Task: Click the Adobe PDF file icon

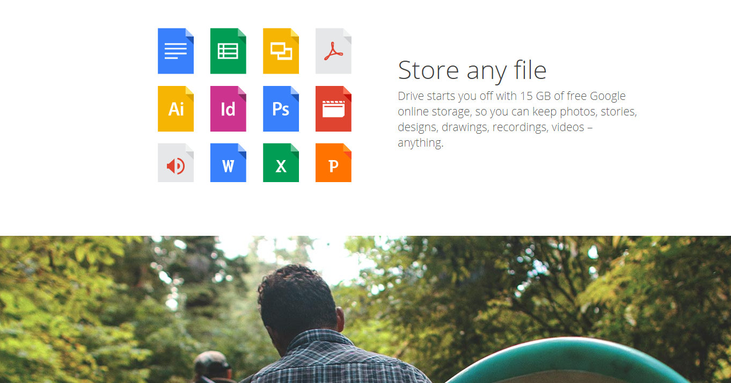Action: tap(333, 51)
